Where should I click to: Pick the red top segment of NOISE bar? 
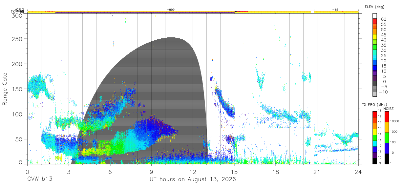click(386, 117)
